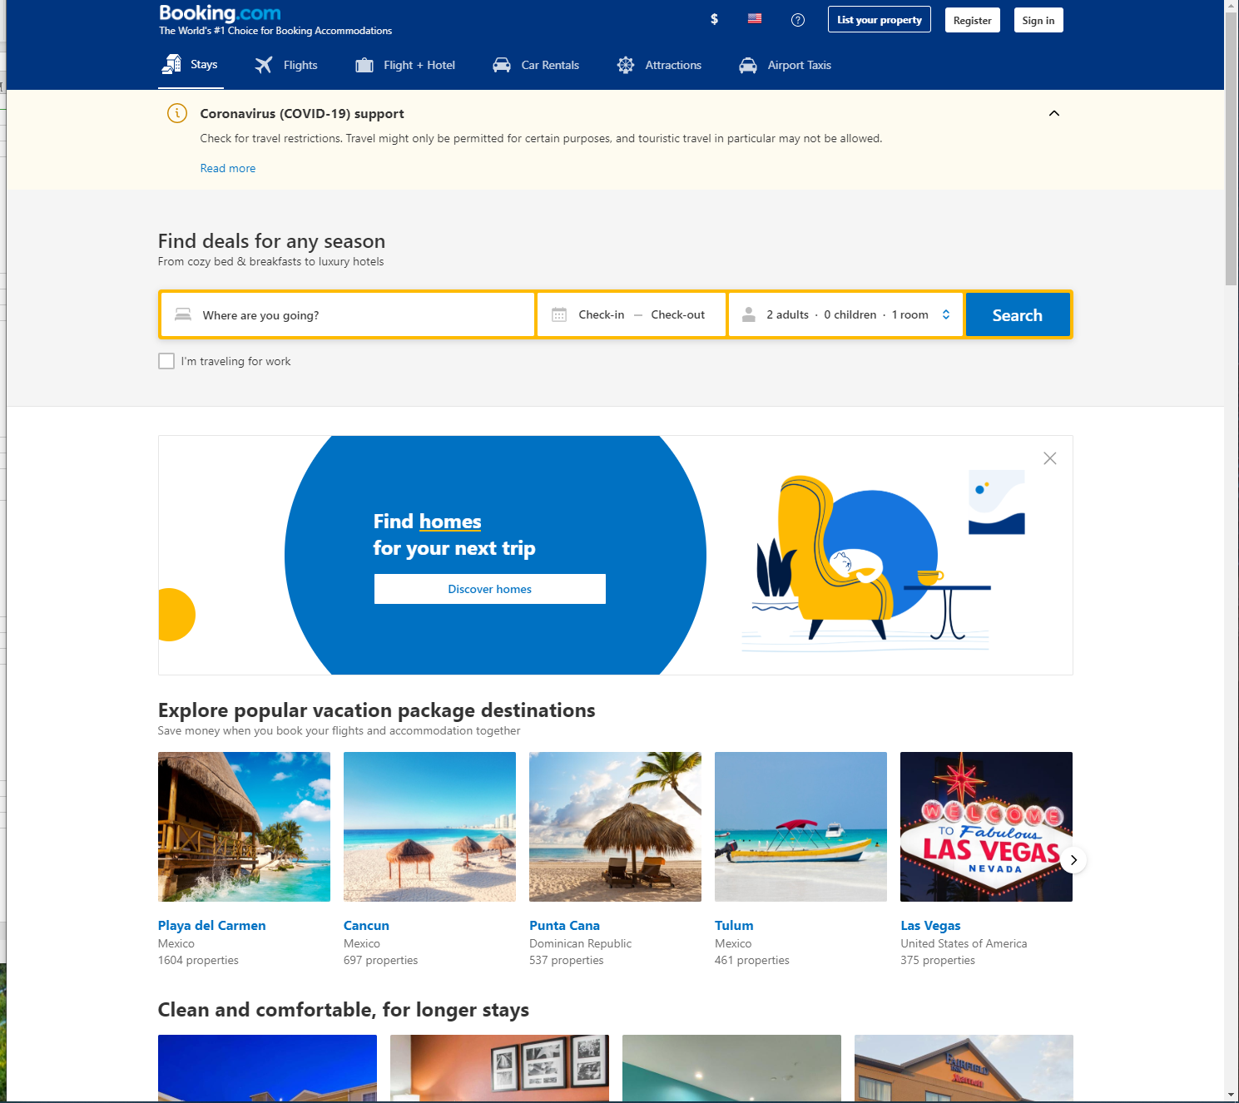
Task: Collapse the Coronavirus support notice
Action: pos(1054,113)
